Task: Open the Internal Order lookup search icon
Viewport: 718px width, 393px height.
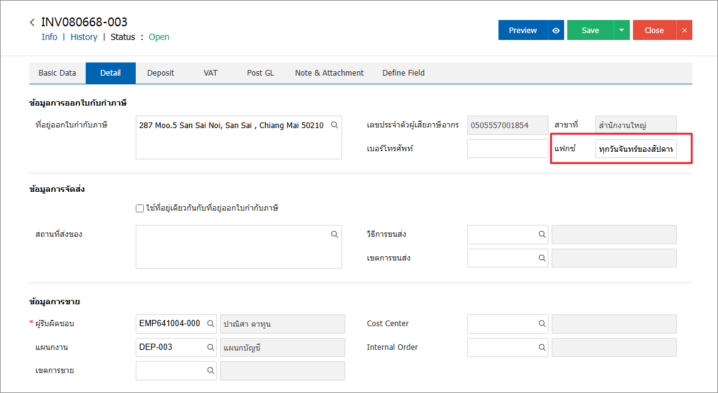Action: tap(542, 347)
